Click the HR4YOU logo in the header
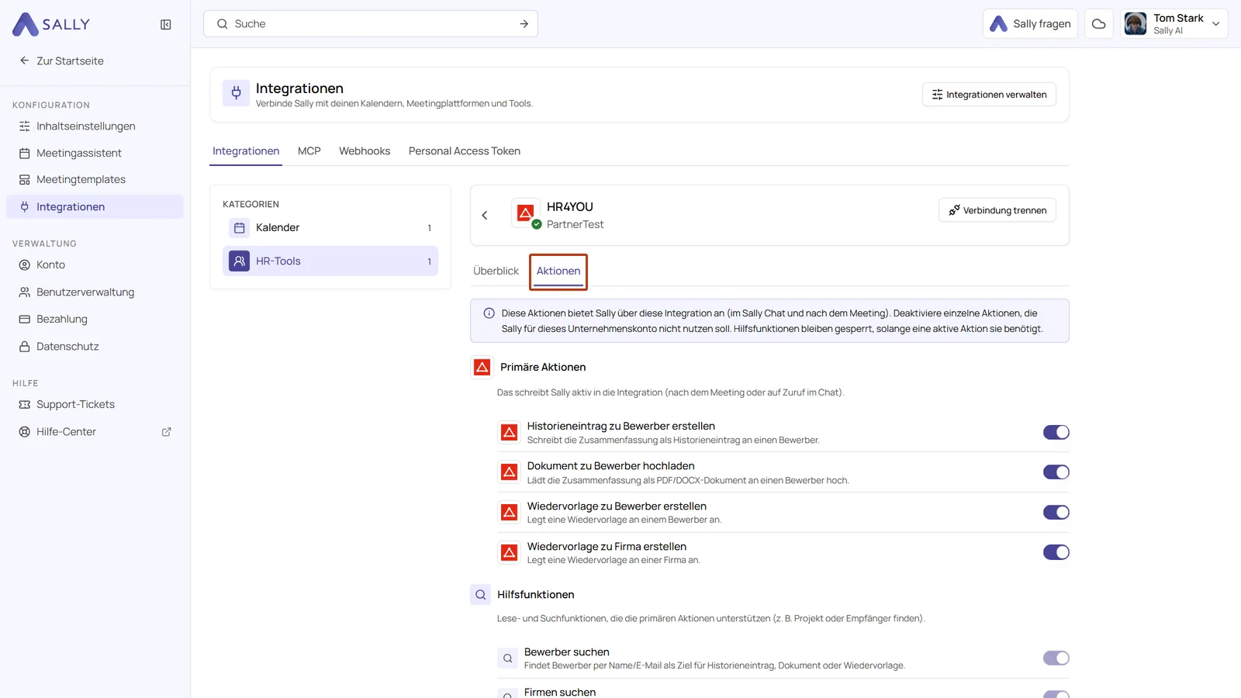The height and width of the screenshot is (698, 1241). [525, 213]
